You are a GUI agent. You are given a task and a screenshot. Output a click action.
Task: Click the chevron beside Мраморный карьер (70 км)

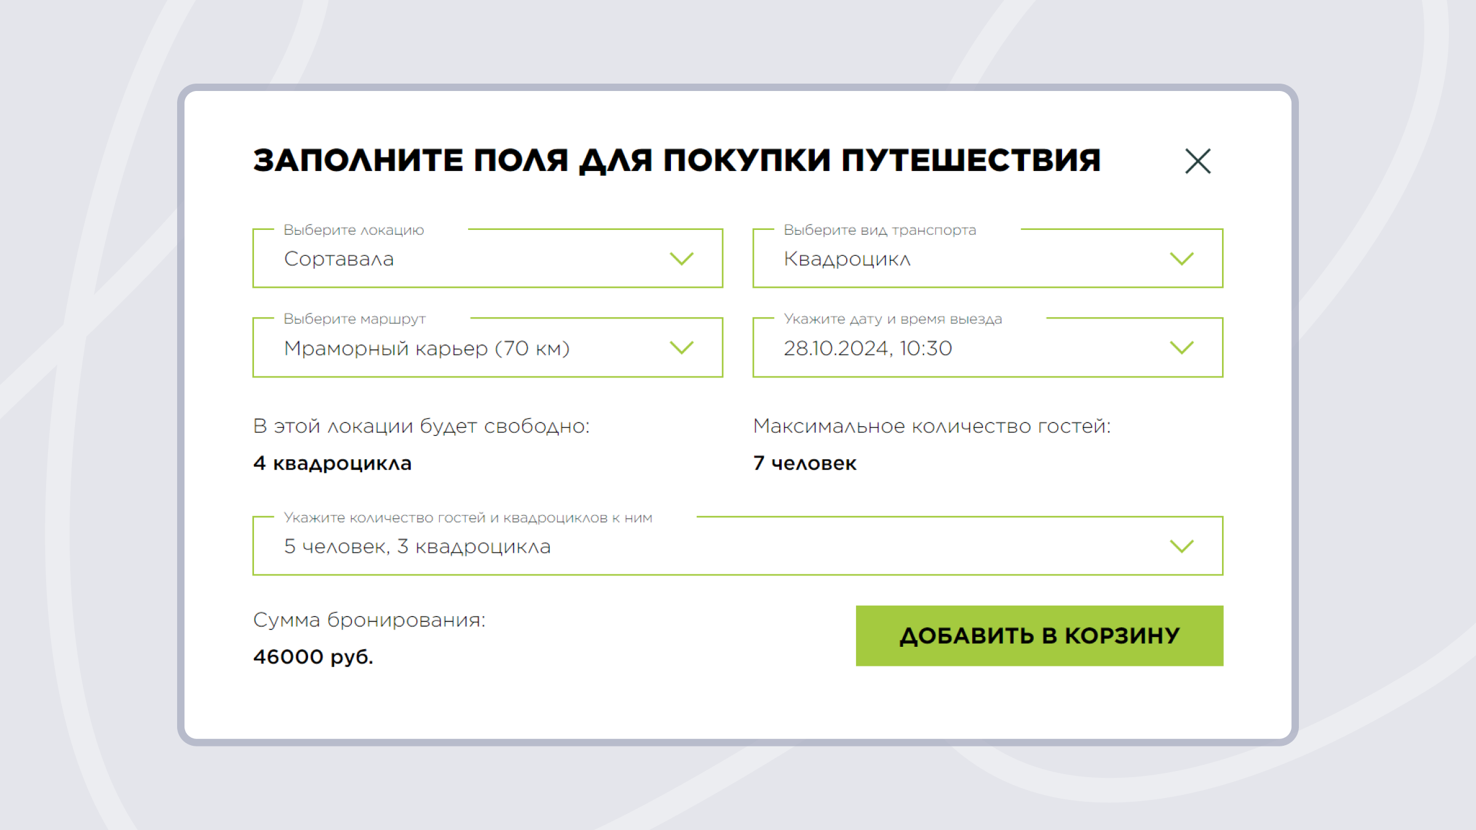[681, 348]
